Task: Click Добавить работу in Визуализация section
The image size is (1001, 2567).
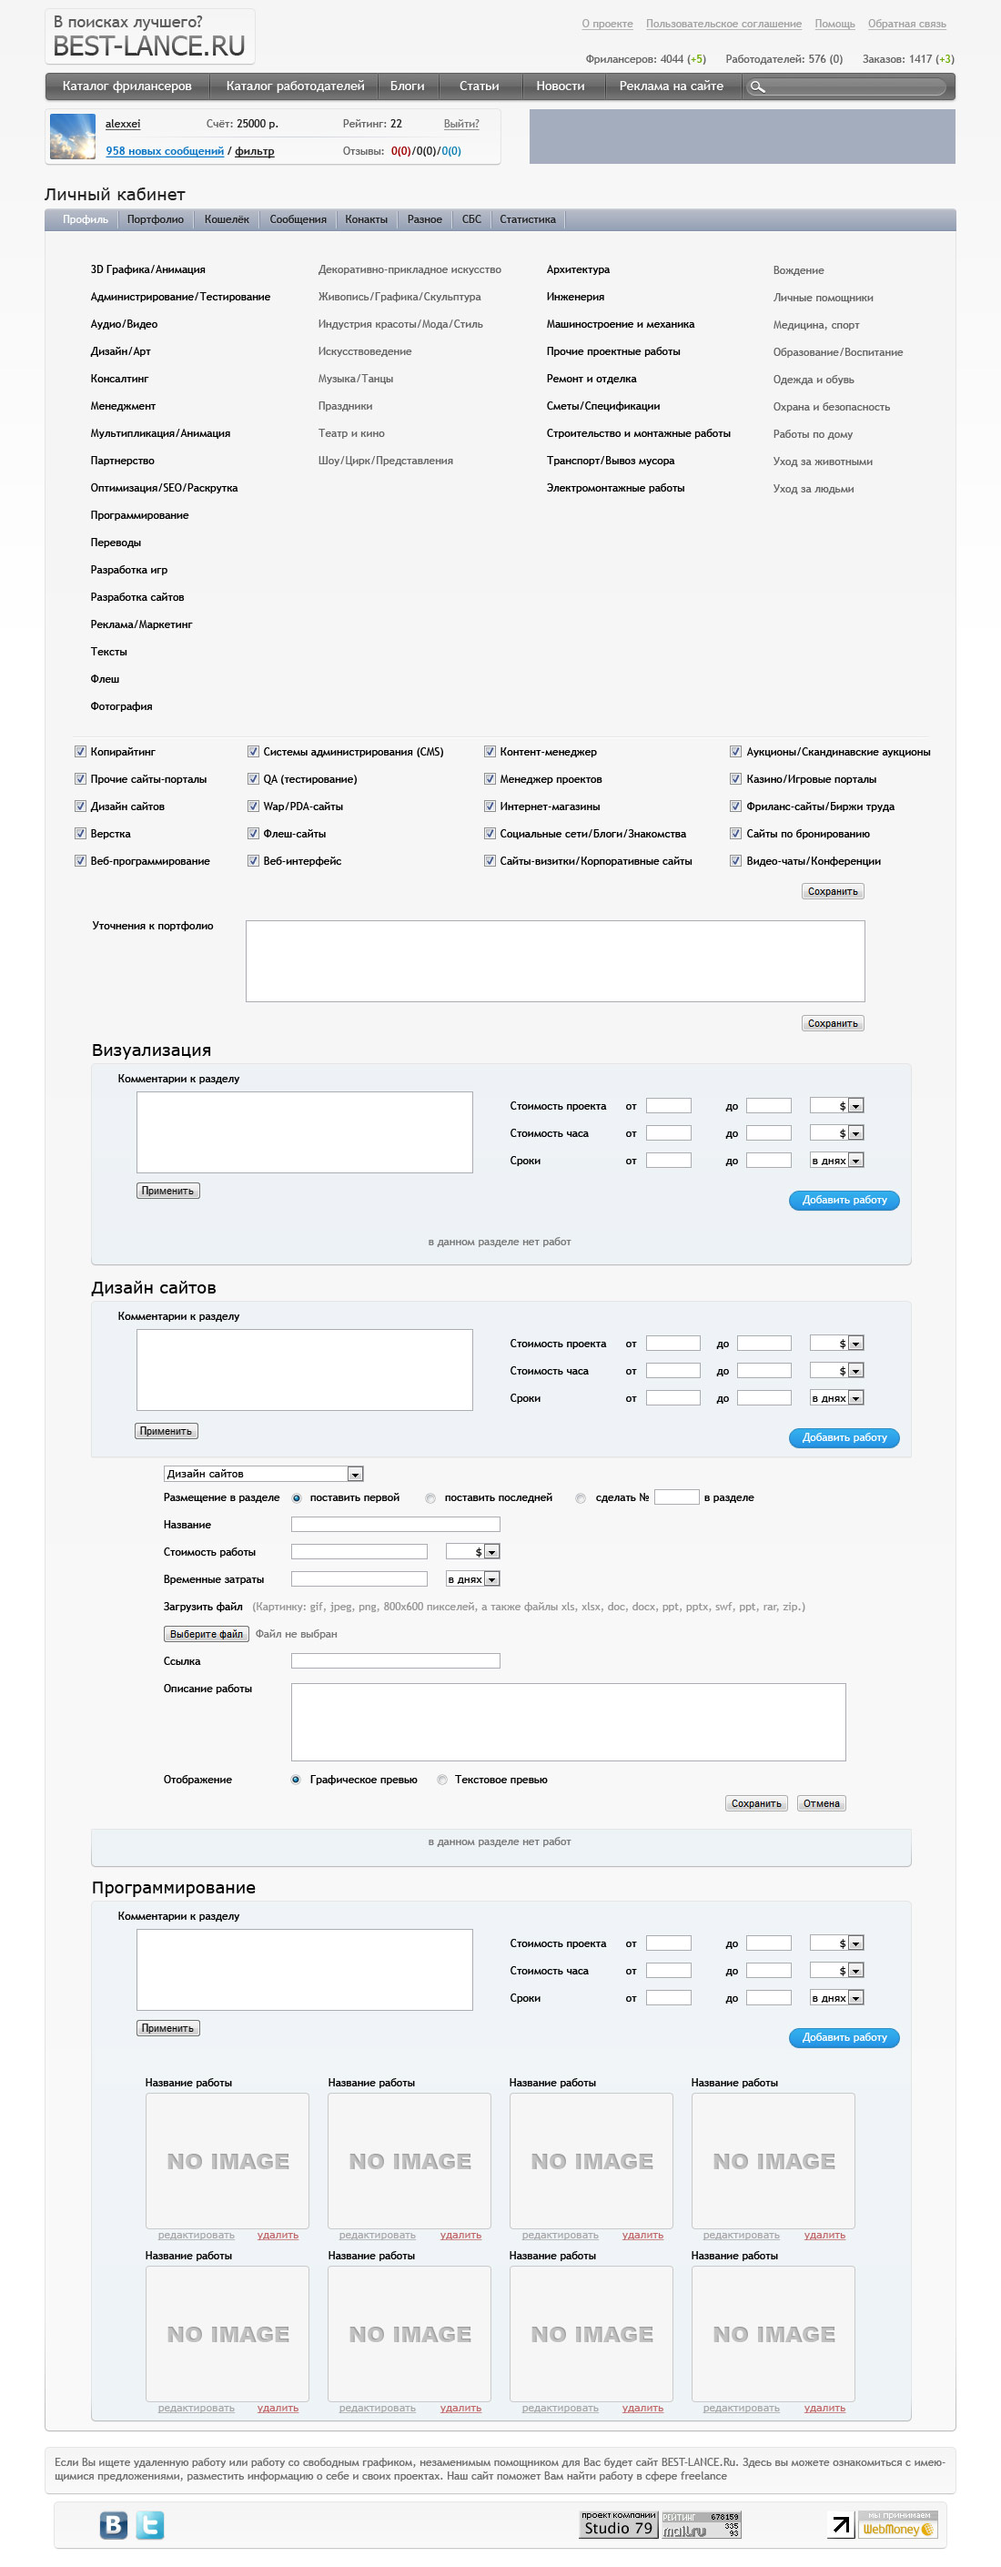Action: (x=844, y=1200)
